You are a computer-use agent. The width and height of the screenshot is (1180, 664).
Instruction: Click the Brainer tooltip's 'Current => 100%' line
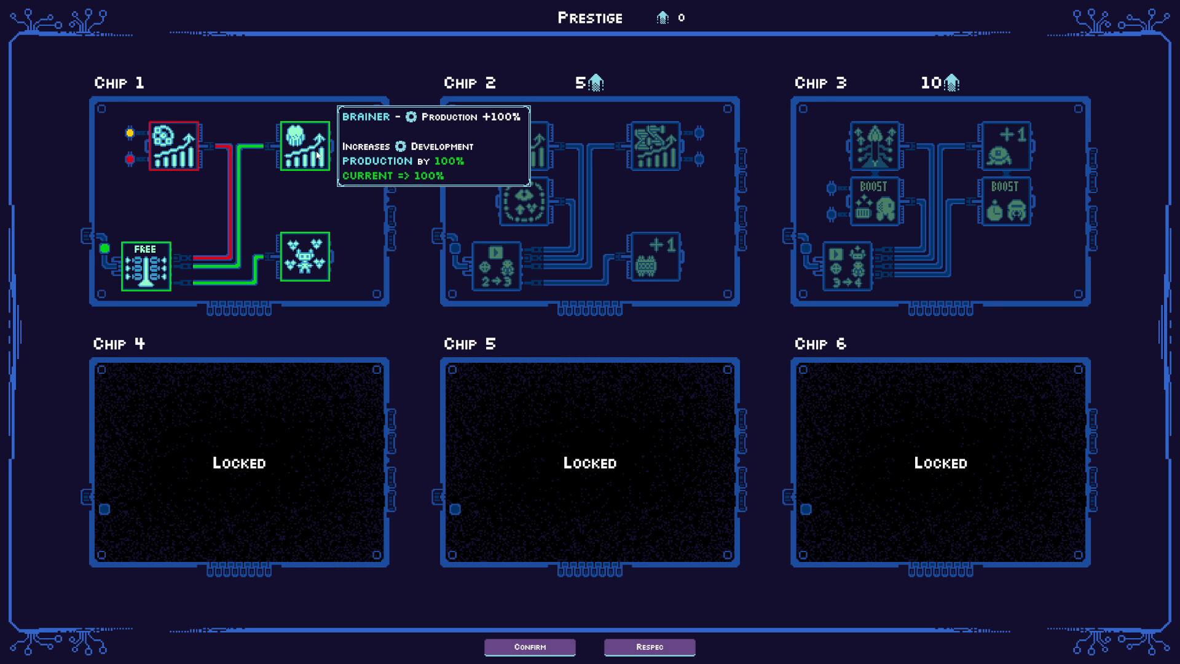click(393, 176)
